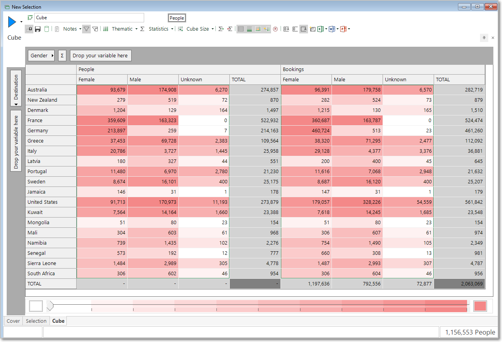Screen dimensions: 502x342
Task: Toggle the green horizontal lines display button
Action: click(x=249, y=29)
